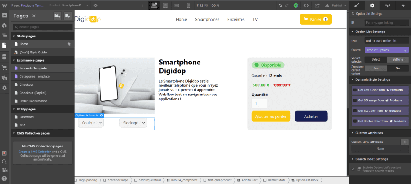Open the Help question mark icon
The image size is (411, 184).
pyautogui.click(x=4, y=179)
